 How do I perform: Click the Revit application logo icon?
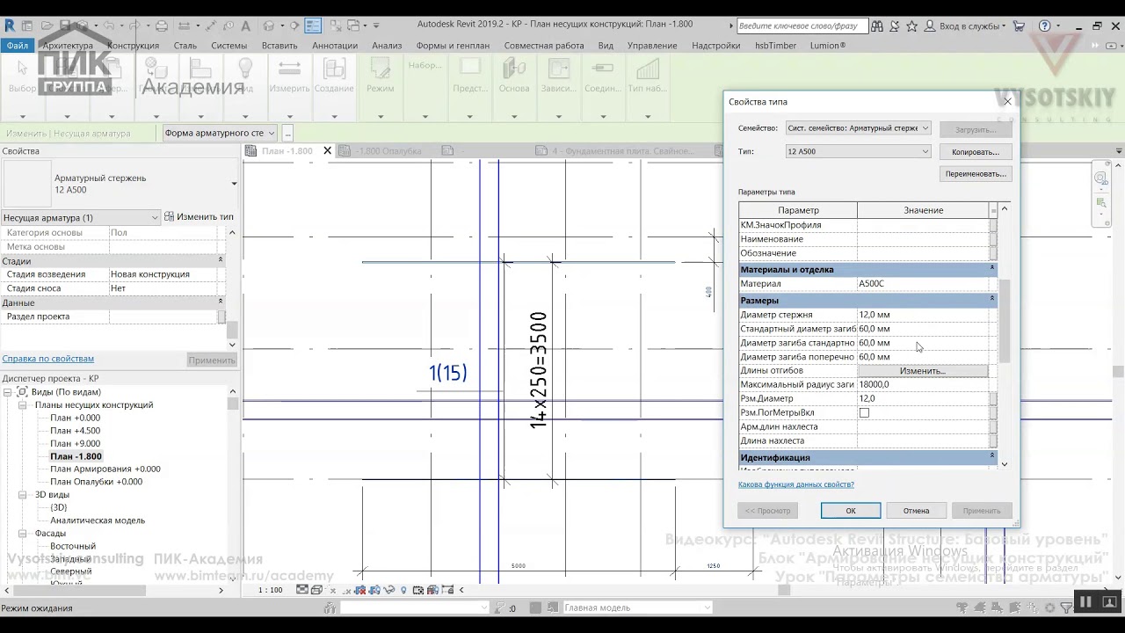click(9, 25)
